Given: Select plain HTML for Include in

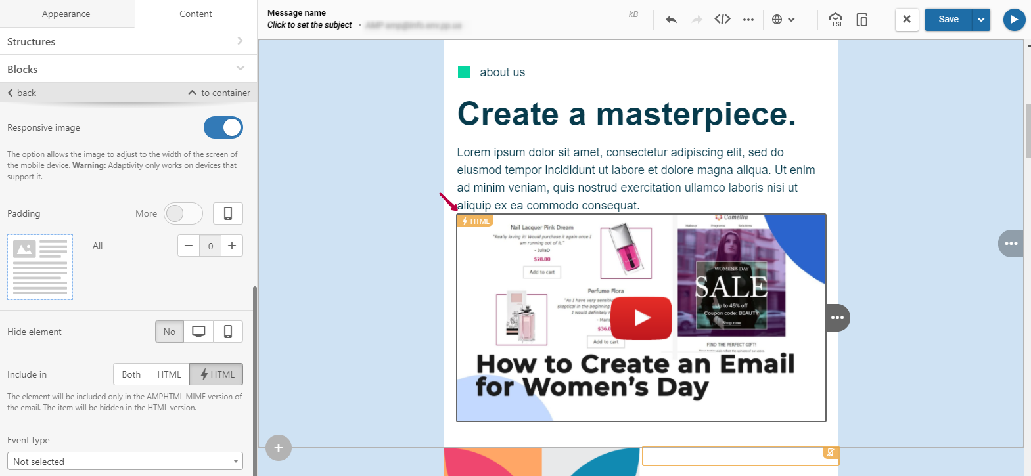Looking at the screenshot, I should click(x=169, y=374).
